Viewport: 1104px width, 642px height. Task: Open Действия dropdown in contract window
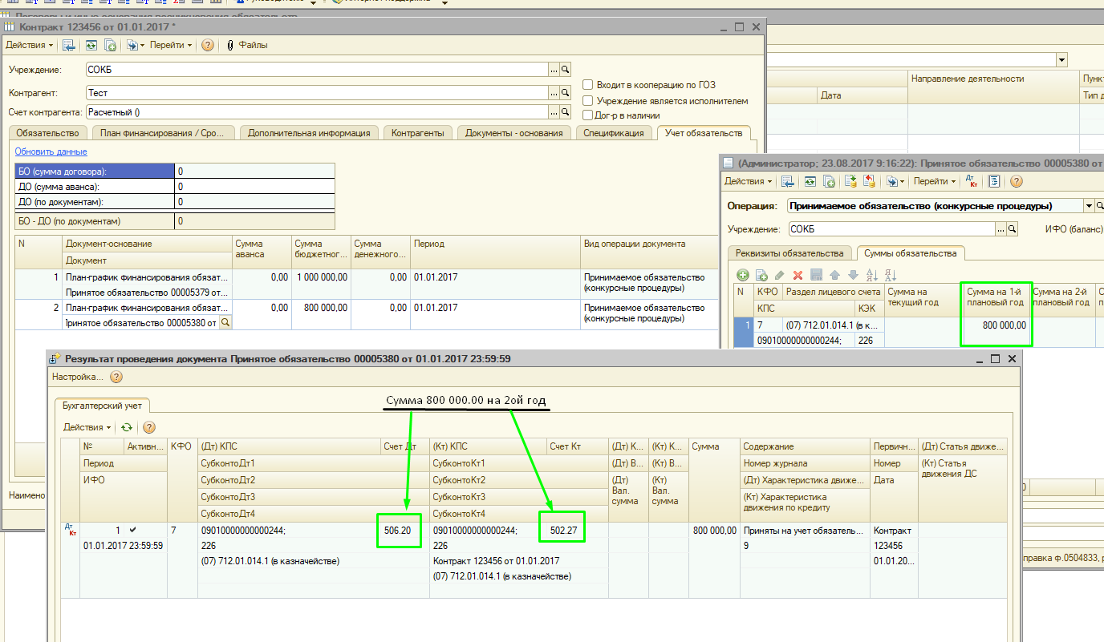tap(31, 46)
